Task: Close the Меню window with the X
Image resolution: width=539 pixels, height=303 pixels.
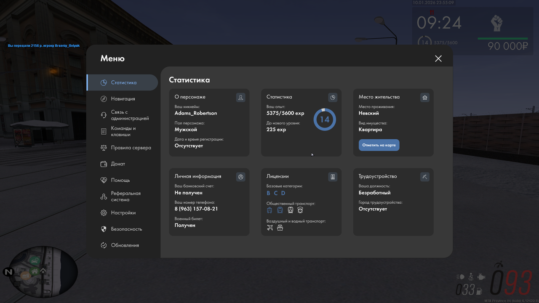Action: [x=438, y=58]
